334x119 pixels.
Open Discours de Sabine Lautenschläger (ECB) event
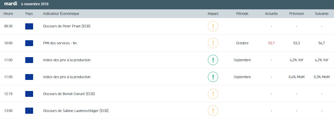click(76, 111)
